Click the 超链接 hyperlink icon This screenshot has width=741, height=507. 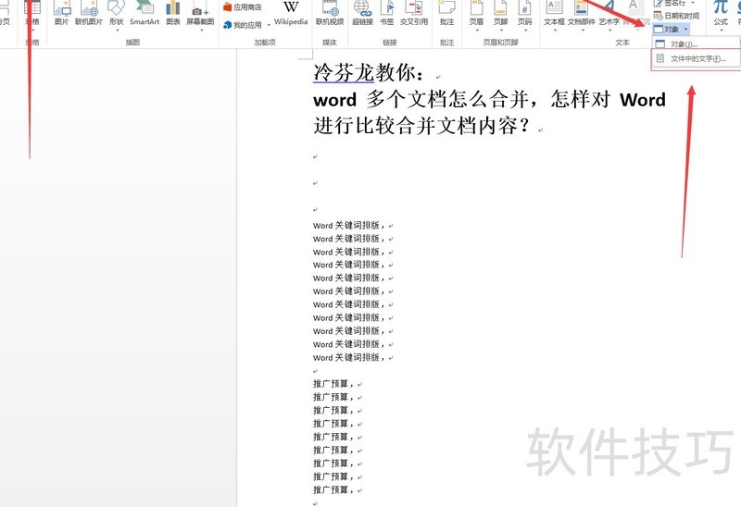coord(362,13)
